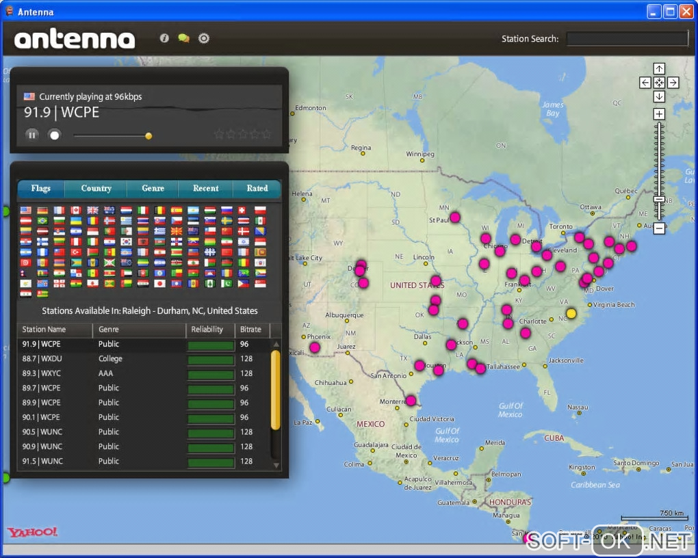The height and width of the screenshot is (558, 698).
Task: Select the Brazil flag
Action: [x=42, y=221]
